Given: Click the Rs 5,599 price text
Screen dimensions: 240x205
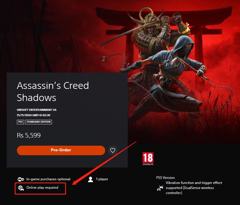Looking at the screenshot, I should click(x=28, y=135).
